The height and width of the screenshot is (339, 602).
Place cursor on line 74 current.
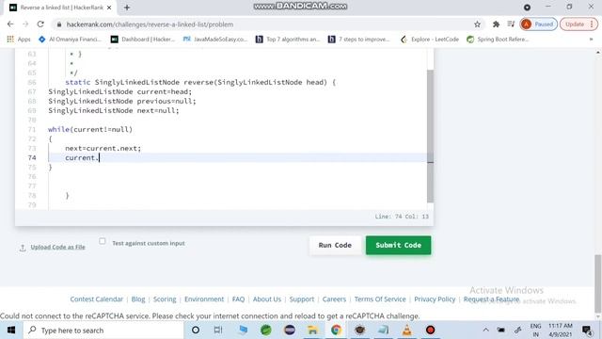(x=82, y=157)
